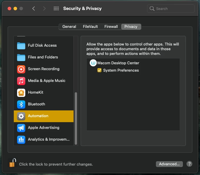This screenshot has height=175, width=200.
Task: Click System Preferences text label
Action: click(x=121, y=70)
